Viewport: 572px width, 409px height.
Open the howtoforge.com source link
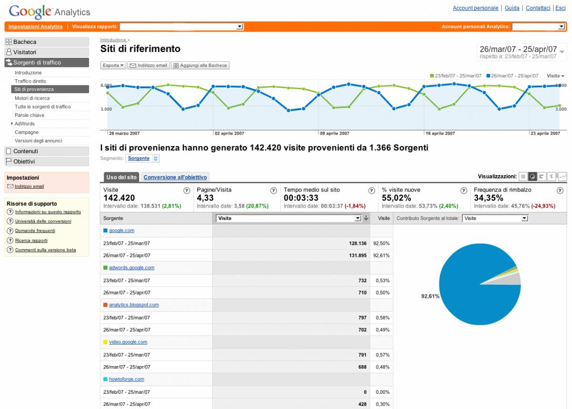point(127,379)
